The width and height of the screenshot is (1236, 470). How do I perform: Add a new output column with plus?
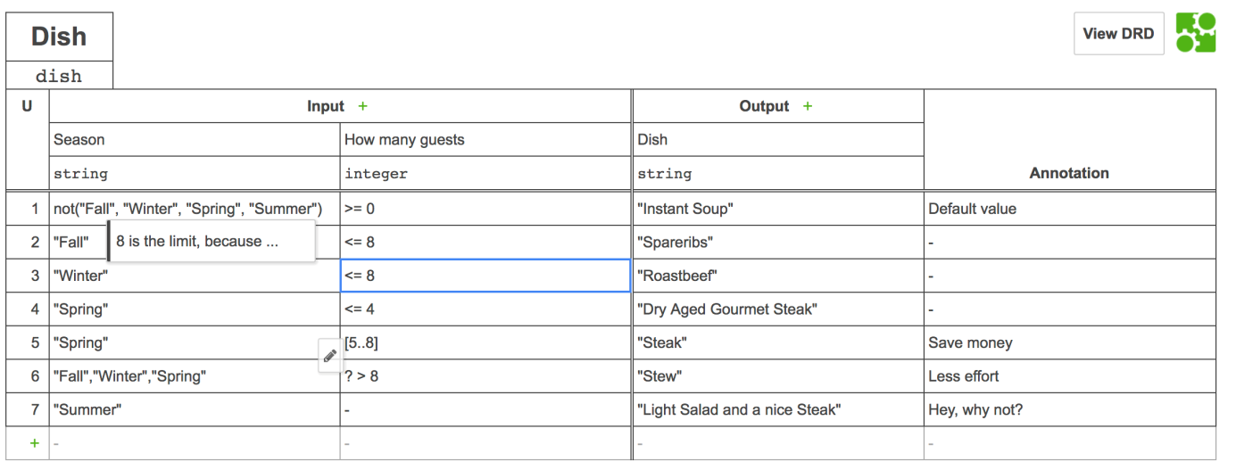[x=808, y=106]
